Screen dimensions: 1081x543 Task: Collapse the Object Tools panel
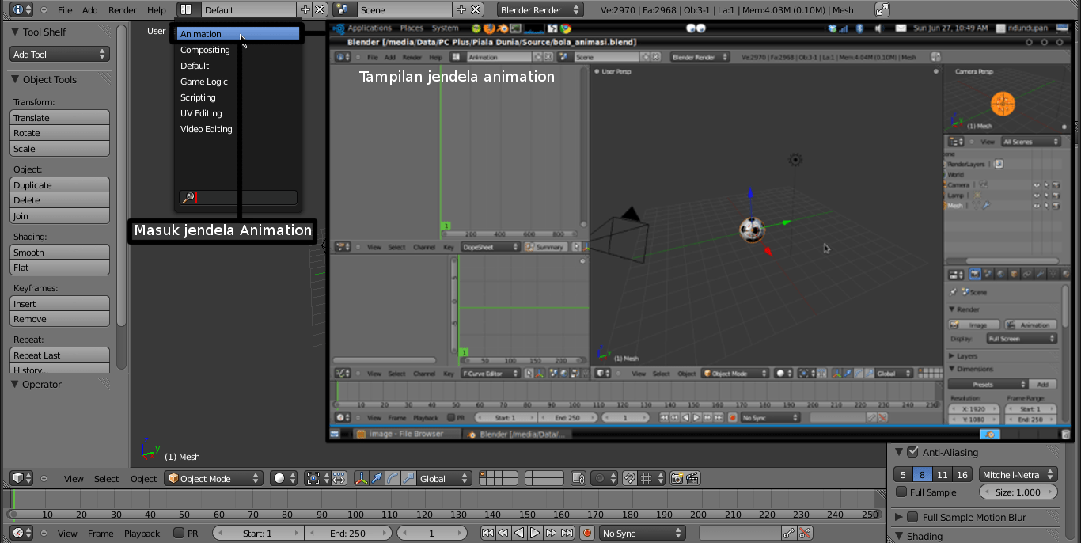tap(16, 79)
